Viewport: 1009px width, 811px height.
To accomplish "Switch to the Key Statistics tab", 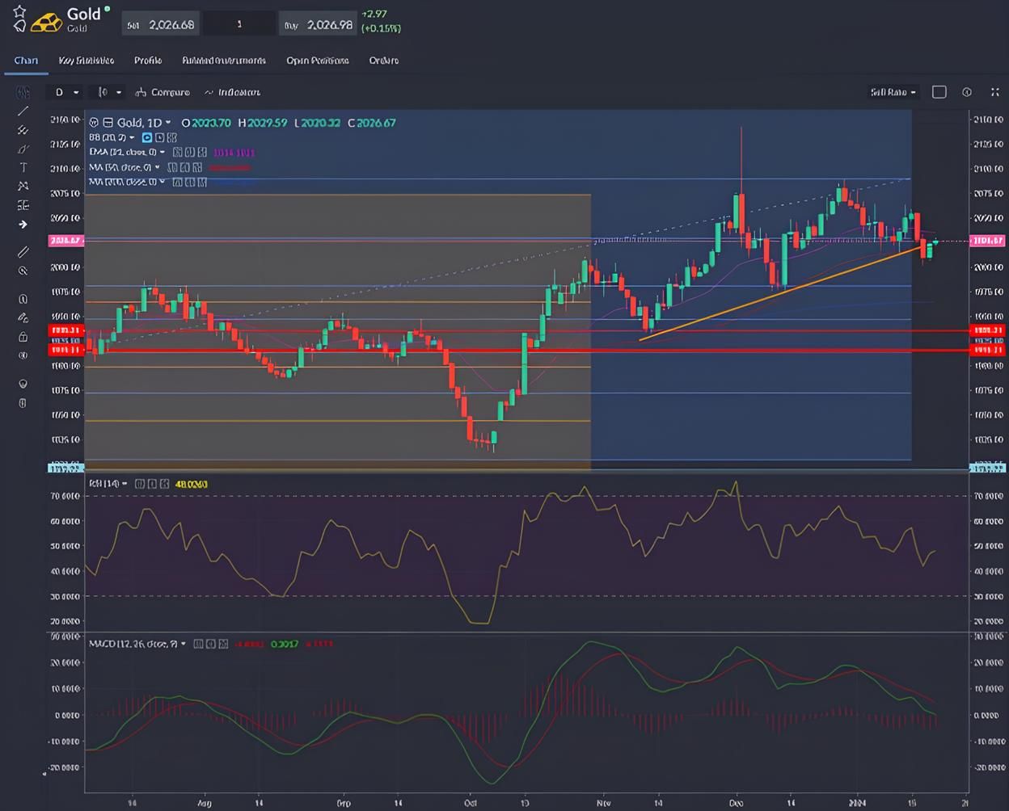I will coord(86,61).
